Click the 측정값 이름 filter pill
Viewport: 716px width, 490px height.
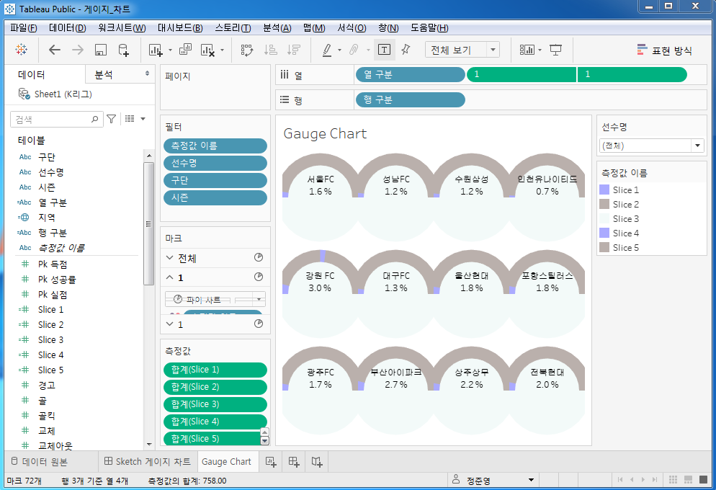tap(215, 146)
